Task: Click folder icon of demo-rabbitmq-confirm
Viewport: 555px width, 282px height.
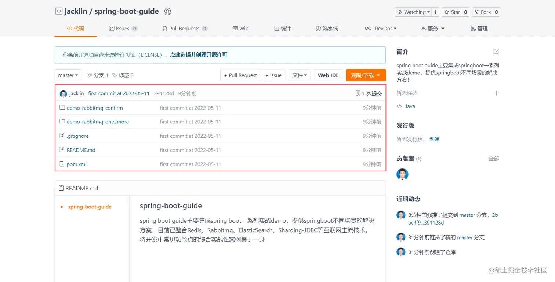Action: tap(62, 108)
